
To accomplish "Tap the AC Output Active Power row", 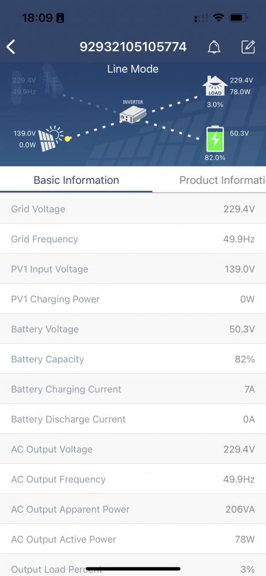I will point(133,539).
